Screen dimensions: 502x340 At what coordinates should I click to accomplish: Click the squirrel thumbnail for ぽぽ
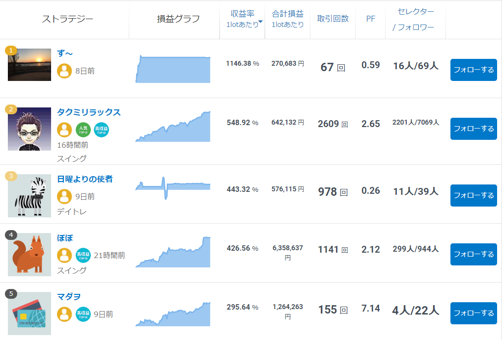pyautogui.click(x=29, y=255)
